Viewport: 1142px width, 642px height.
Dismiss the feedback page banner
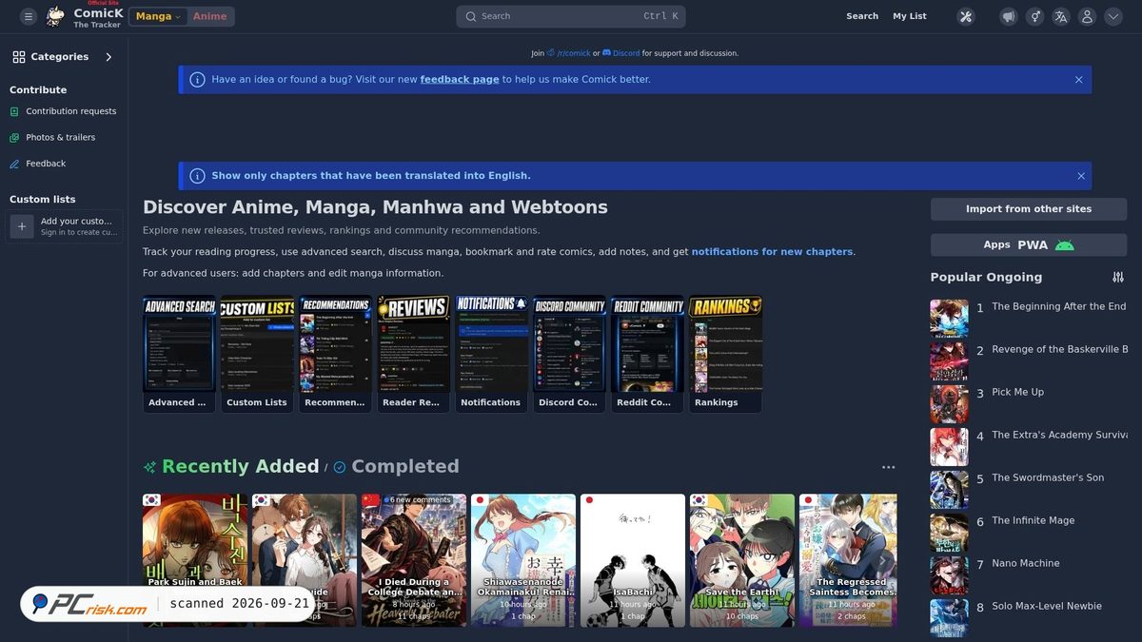[1078, 80]
